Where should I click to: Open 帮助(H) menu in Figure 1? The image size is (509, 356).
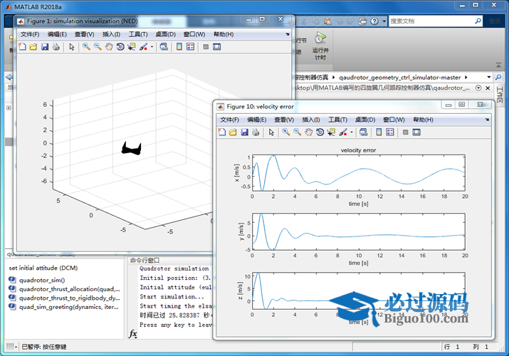(x=224, y=34)
